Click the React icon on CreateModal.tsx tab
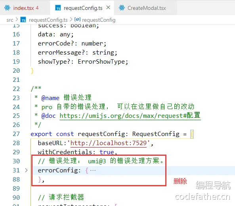 (x=122, y=8)
